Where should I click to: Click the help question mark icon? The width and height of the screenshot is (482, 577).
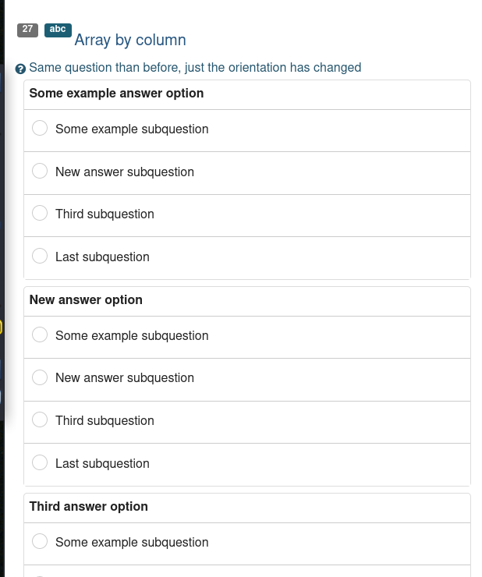[x=21, y=69]
